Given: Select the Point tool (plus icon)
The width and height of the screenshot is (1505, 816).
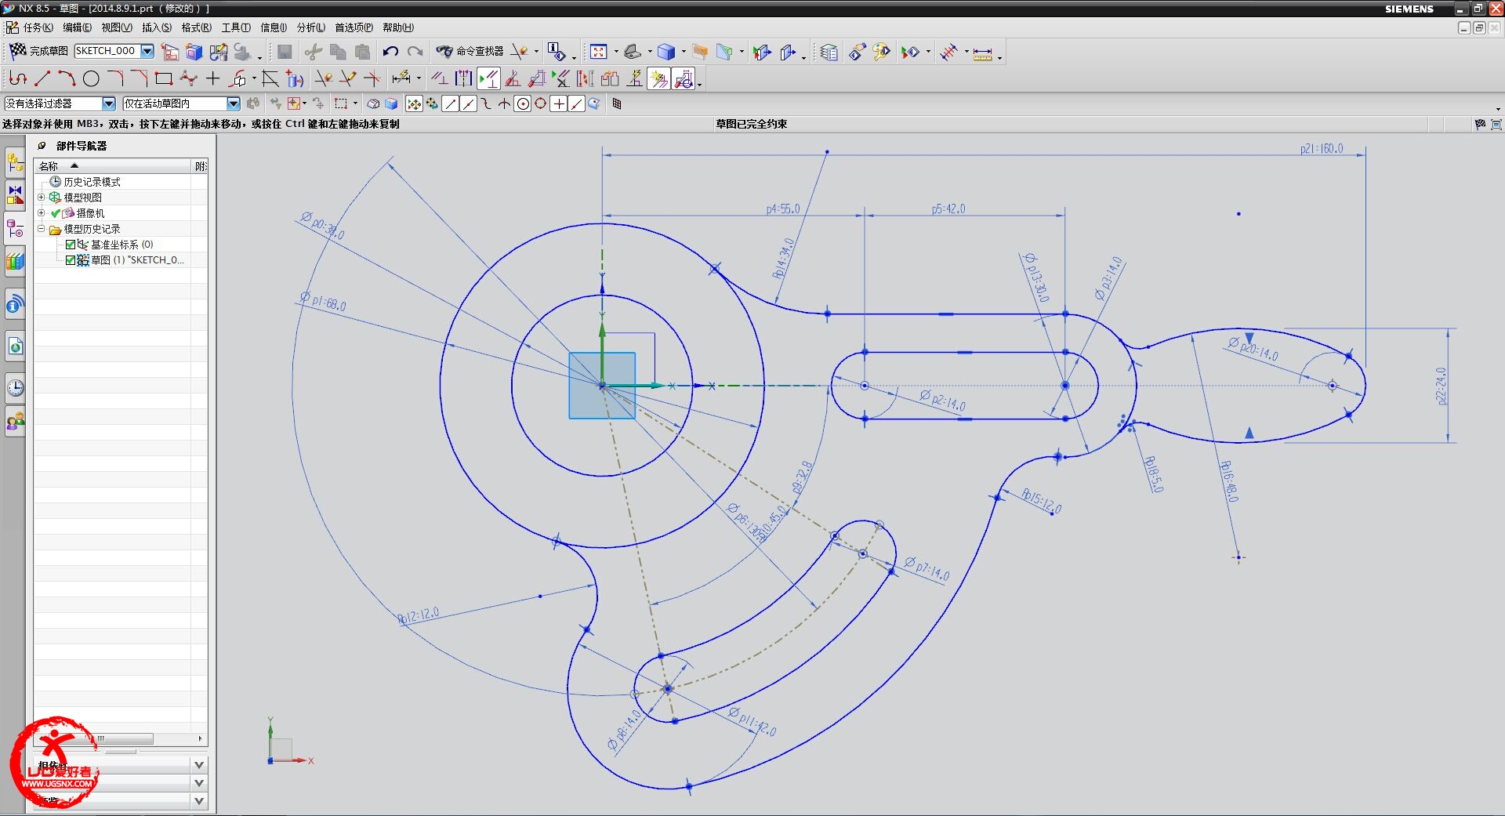Looking at the screenshot, I should click(x=212, y=78).
